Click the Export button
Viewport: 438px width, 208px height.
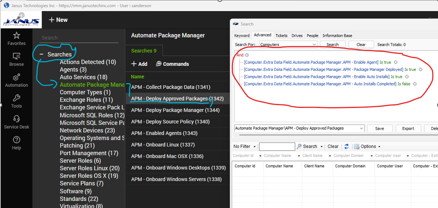408,128
